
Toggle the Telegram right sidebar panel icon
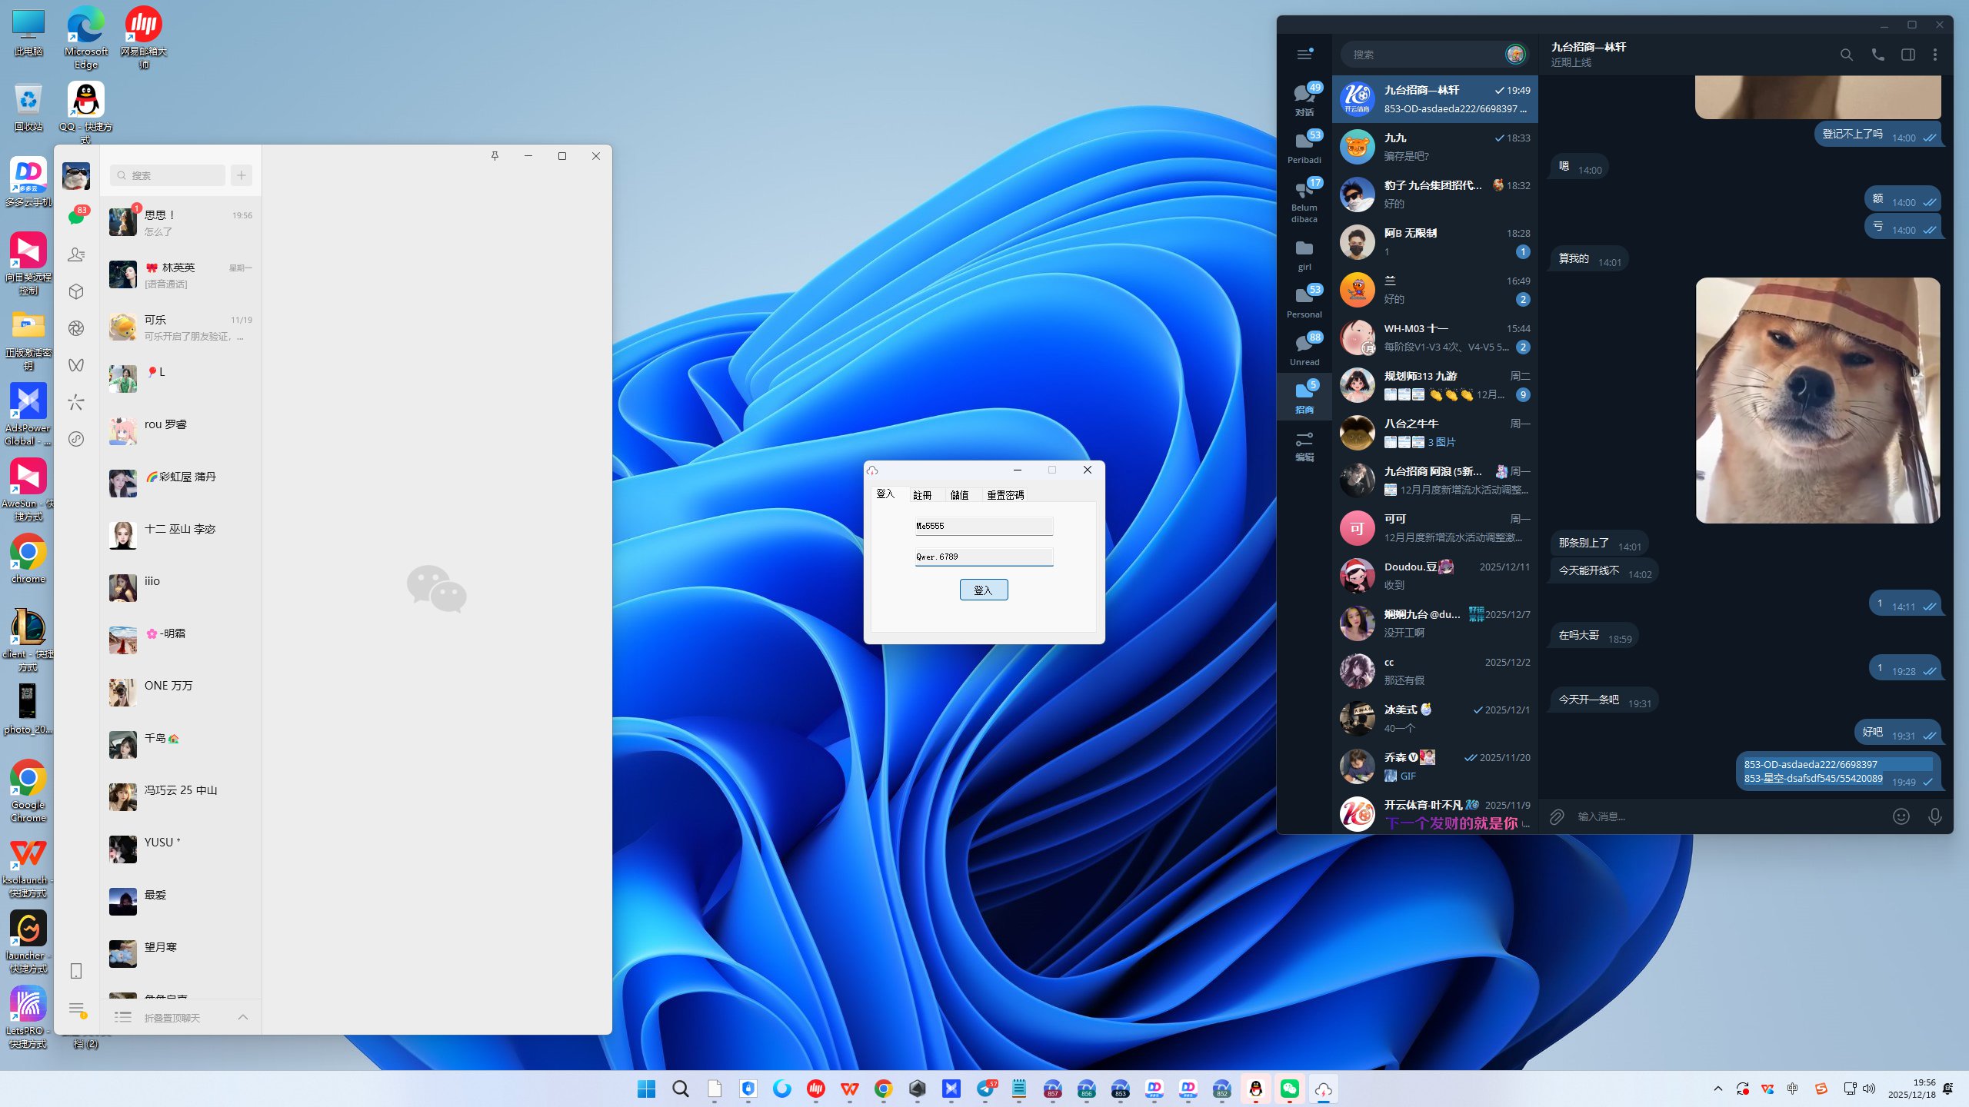(x=1907, y=55)
